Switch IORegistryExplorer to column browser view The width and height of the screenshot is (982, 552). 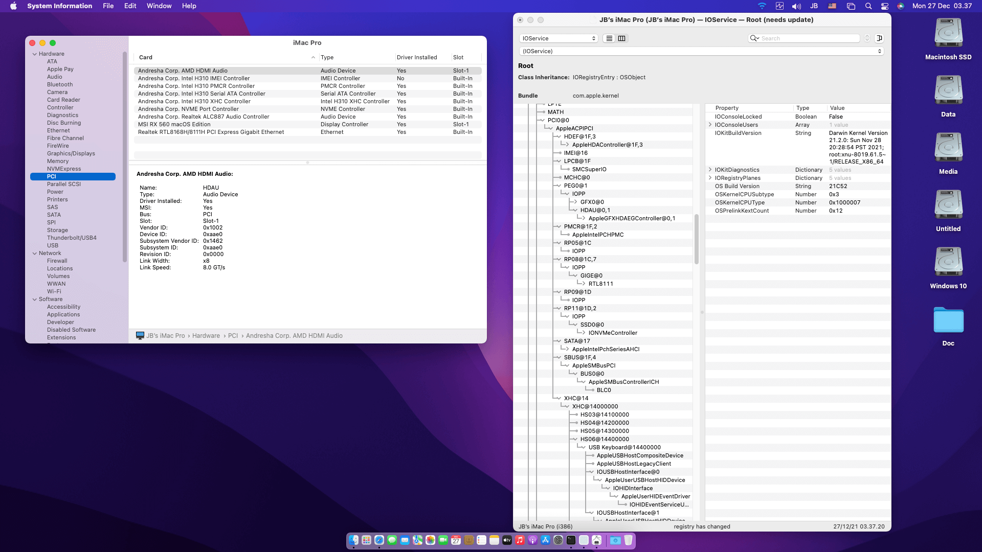622,38
